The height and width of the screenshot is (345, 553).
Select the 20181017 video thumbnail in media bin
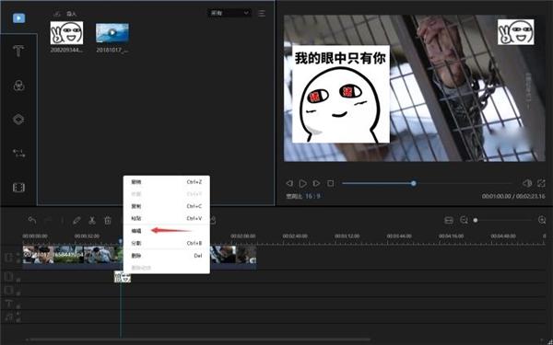112,33
